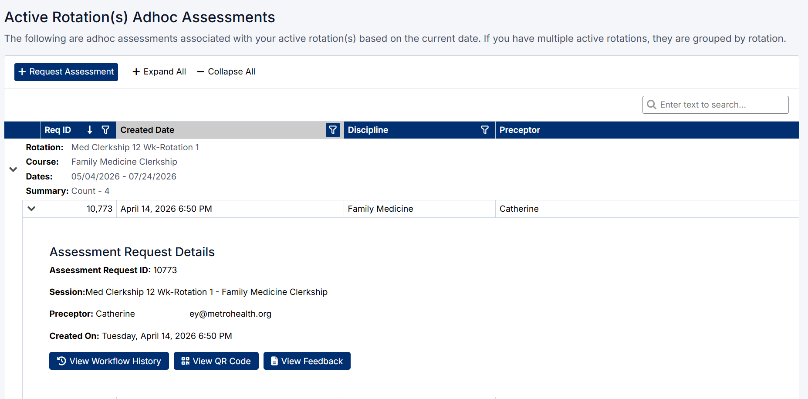Open the View Feedback dialog
The image size is (808, 399).
pos(307,361)
